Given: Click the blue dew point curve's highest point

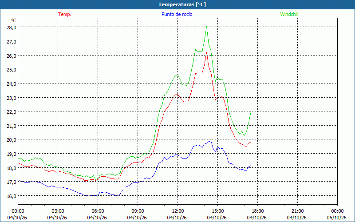Looking at the screenshot, I should pos(210,141).
